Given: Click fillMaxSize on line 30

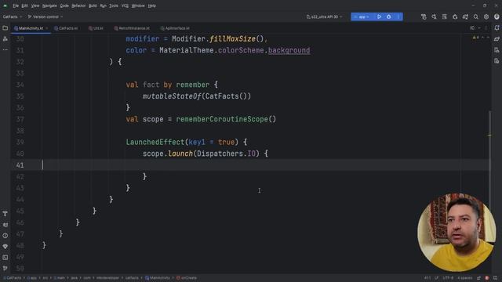Looking at the screenshot, I should 232,39.
